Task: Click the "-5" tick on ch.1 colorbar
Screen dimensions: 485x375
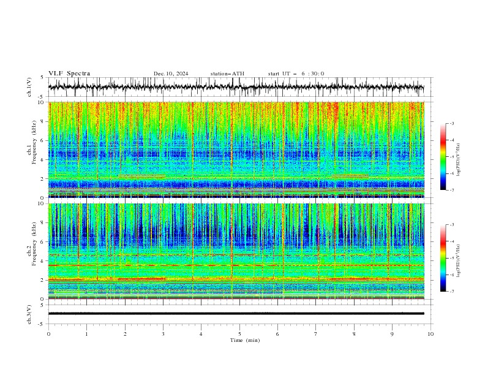Action: click(451, 157)
